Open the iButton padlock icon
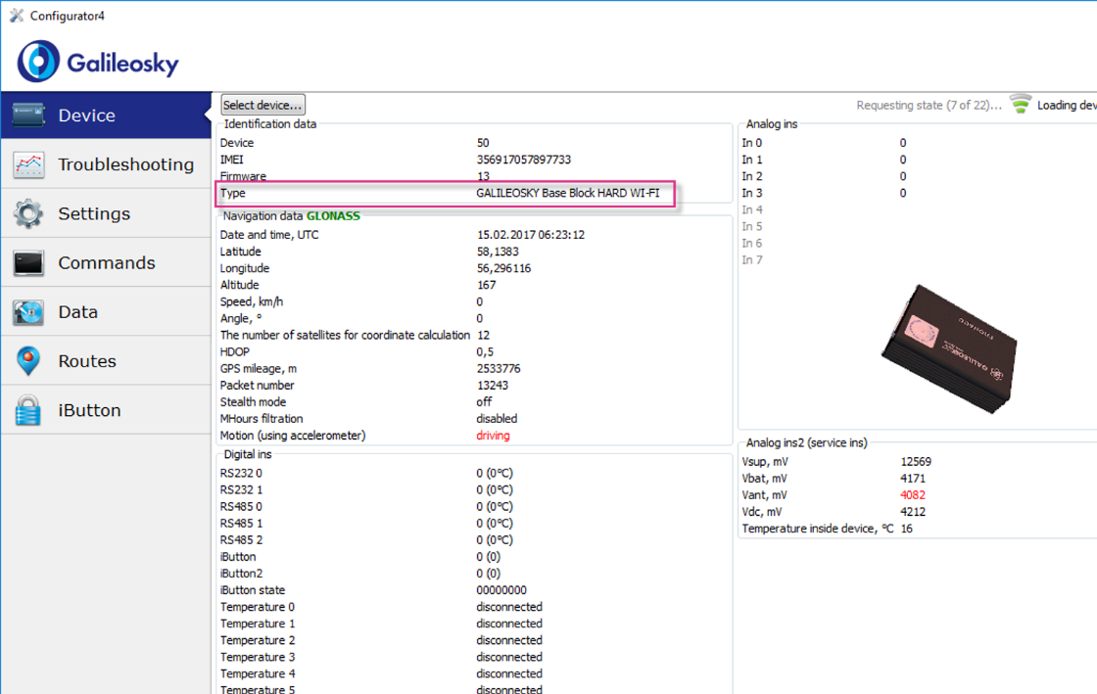Viewport: 1097px width, 694px height. coord(28,410)
